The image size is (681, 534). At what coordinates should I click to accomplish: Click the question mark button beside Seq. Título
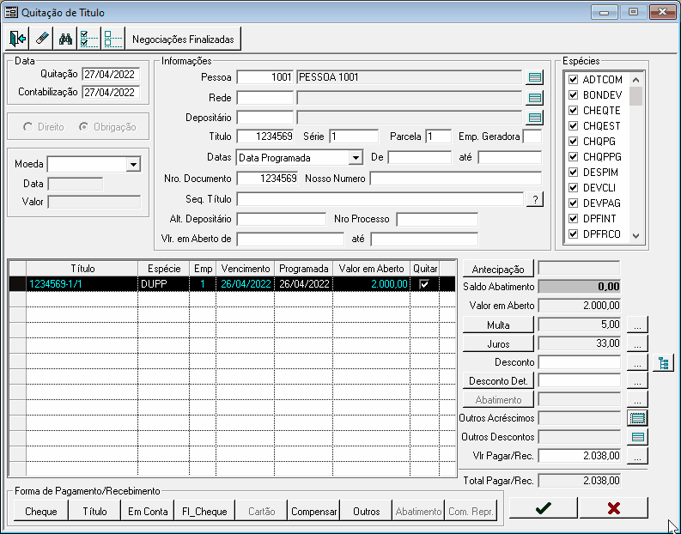point(535,200)
